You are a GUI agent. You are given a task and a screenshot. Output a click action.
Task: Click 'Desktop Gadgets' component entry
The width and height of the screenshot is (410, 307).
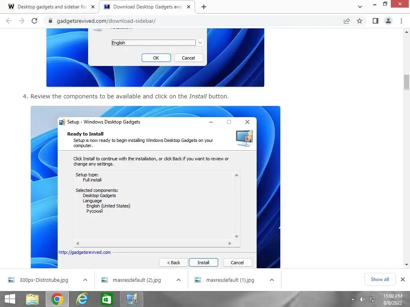click(99, 195)
